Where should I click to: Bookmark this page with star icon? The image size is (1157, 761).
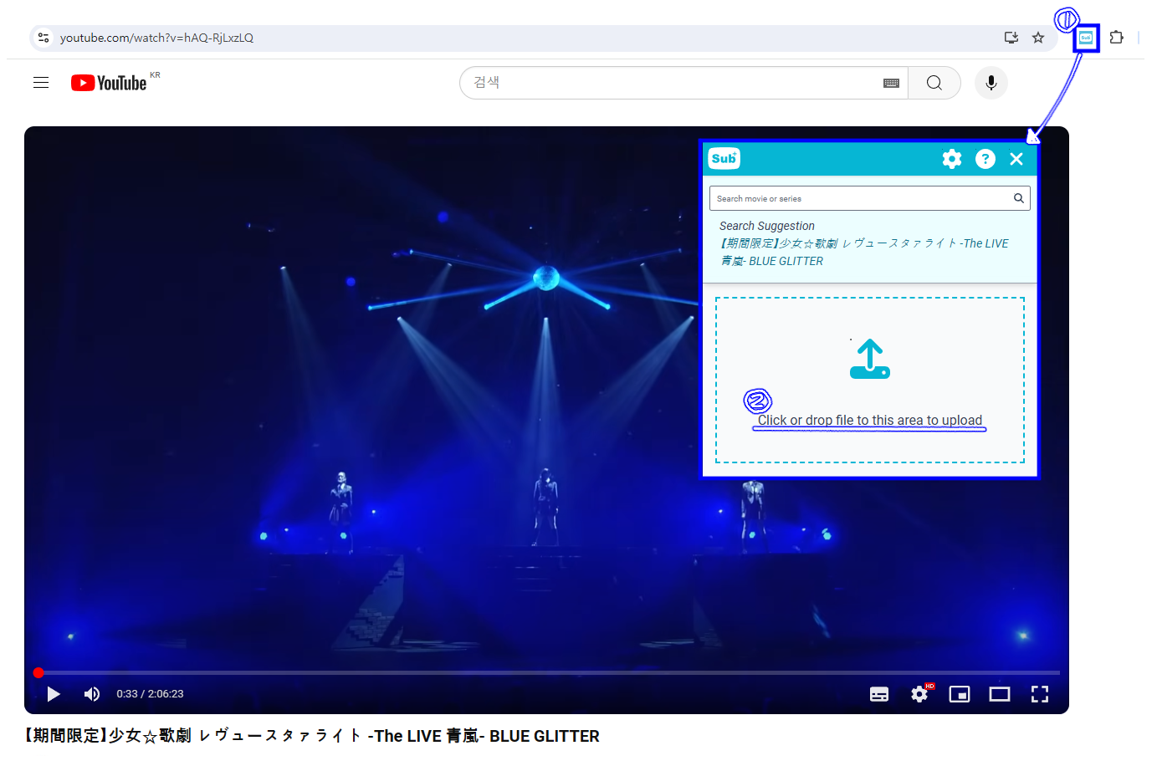tap(1038, 38)
